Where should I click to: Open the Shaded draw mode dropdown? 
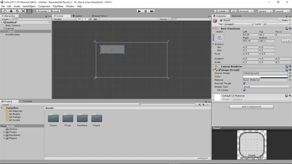click(64, 19)
